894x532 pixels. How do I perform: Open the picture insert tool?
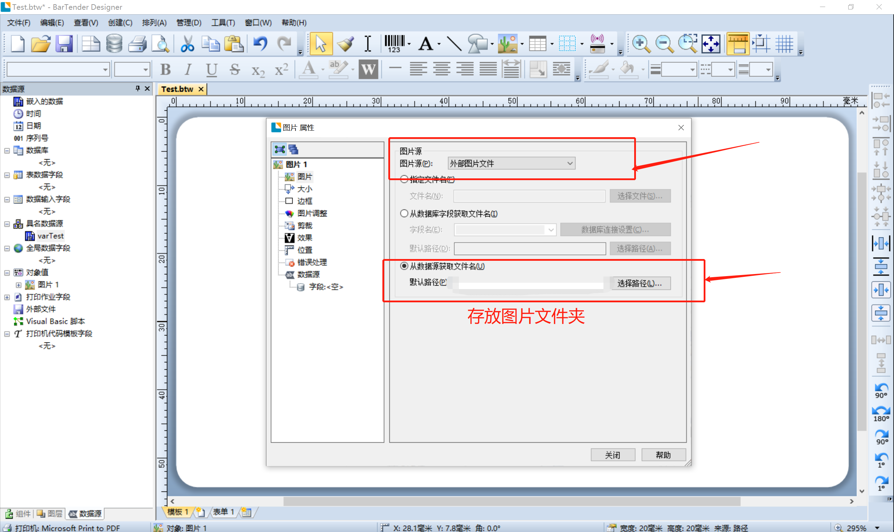click(x=508, y=43)
